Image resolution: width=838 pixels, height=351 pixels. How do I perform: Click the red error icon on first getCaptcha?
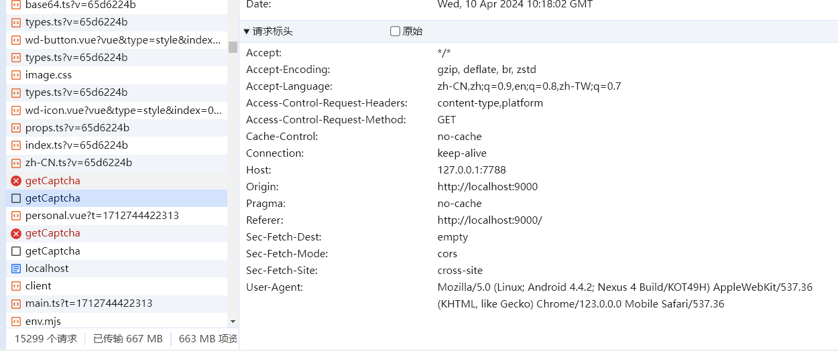[16, 181]
